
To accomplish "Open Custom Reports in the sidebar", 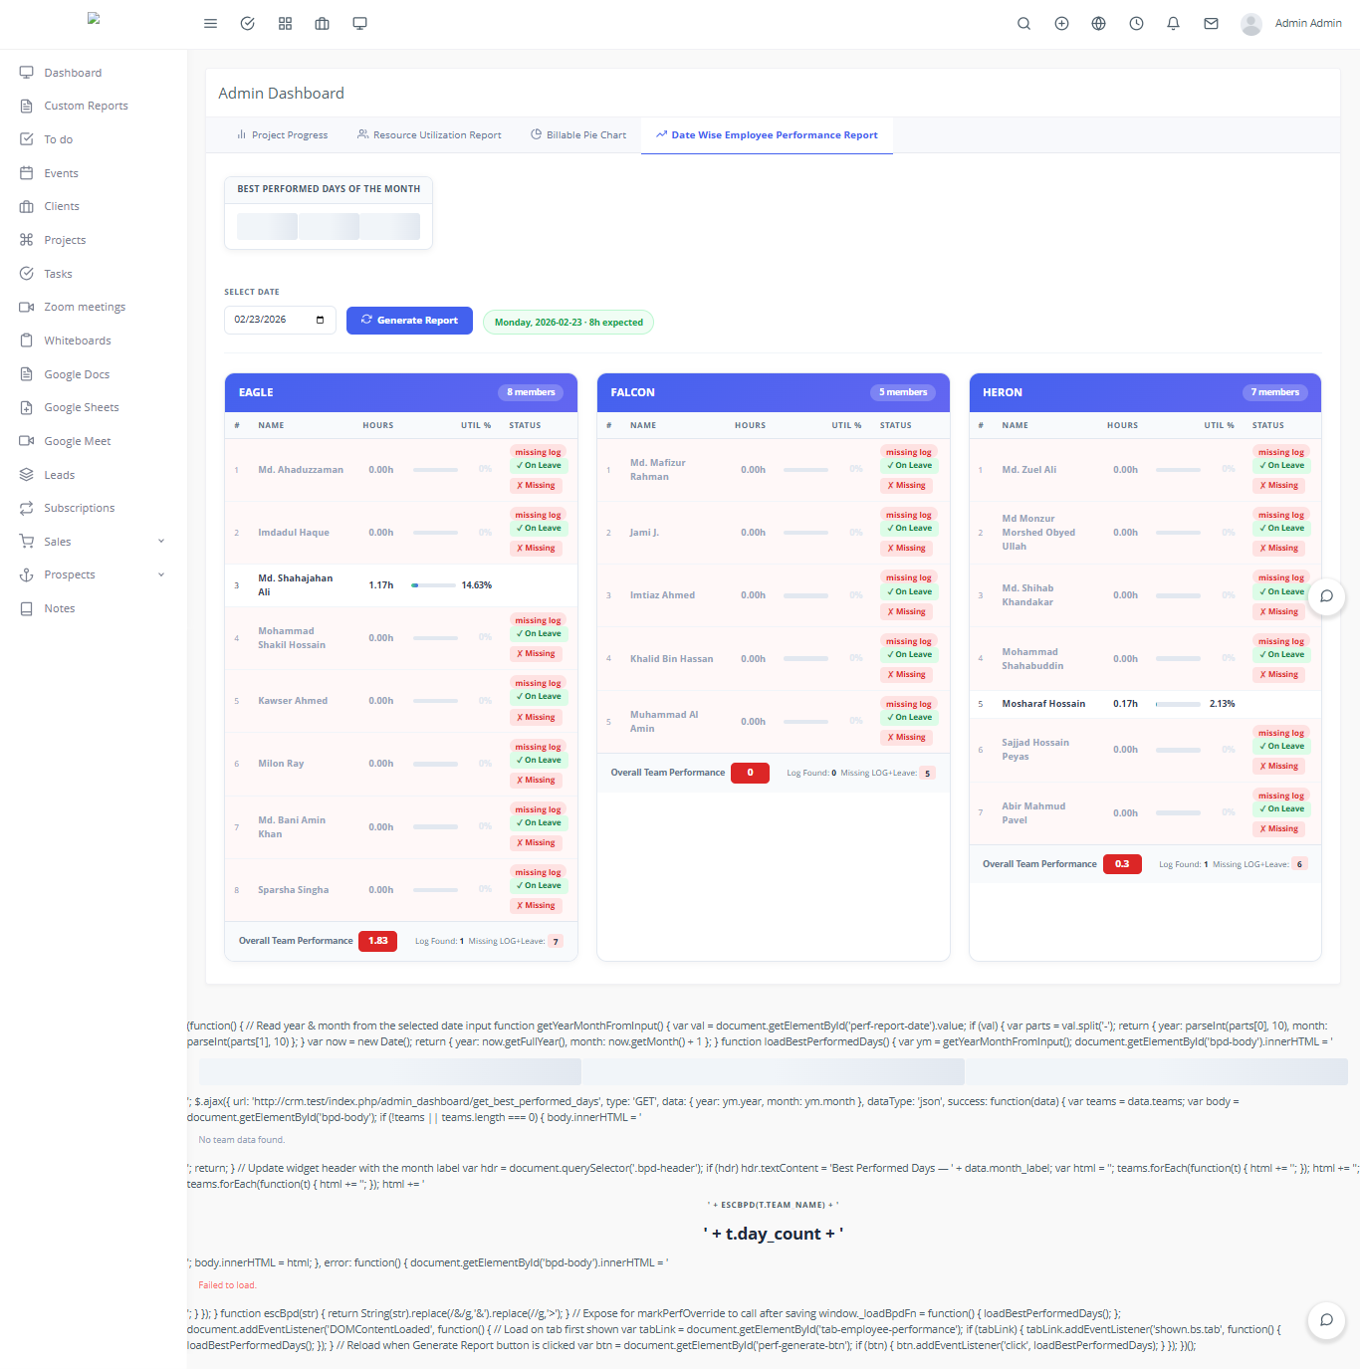I will click(86, 107).
